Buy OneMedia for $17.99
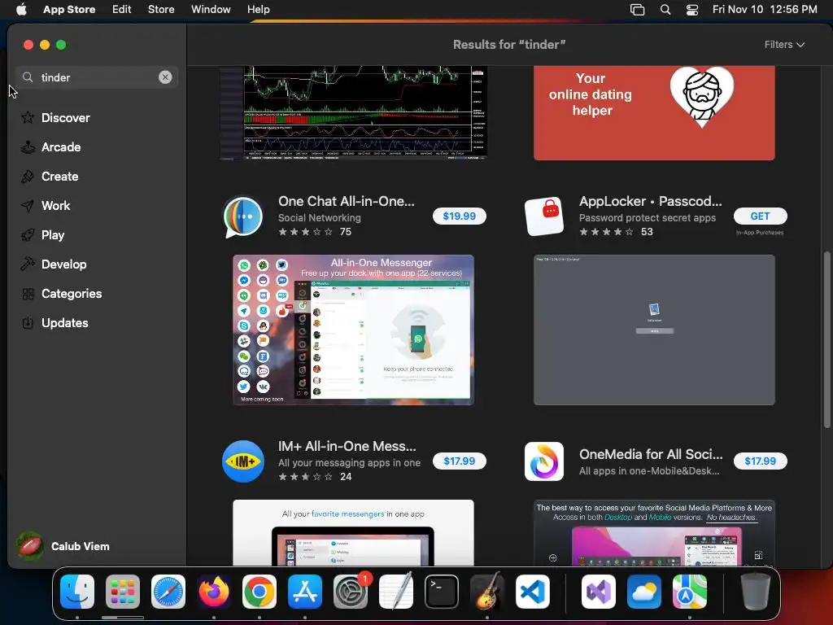 pyautogui.click(x=761, y=461)
